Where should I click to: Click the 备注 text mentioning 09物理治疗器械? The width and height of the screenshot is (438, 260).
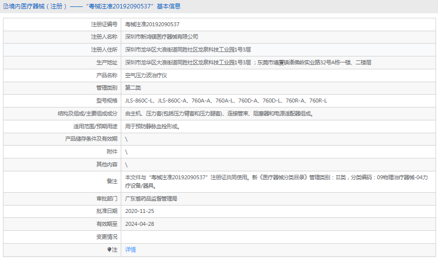[277, 181]
